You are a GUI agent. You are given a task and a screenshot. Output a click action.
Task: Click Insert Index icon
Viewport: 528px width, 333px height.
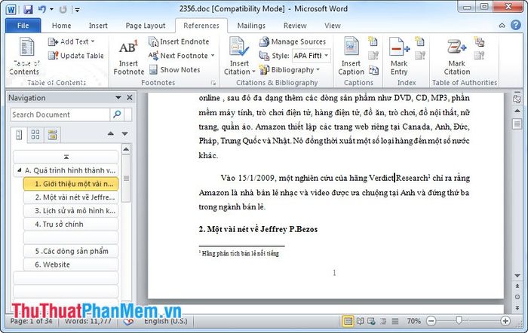point(419,41)
